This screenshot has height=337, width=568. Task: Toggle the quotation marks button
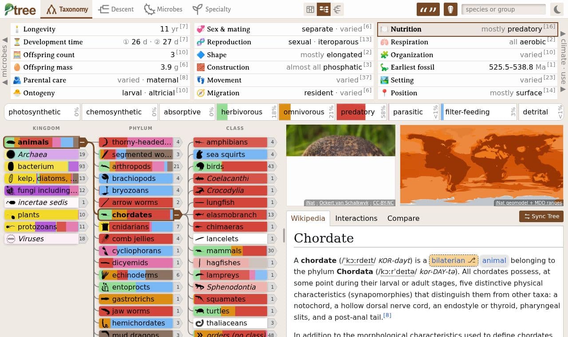click(x=428, y=9)
